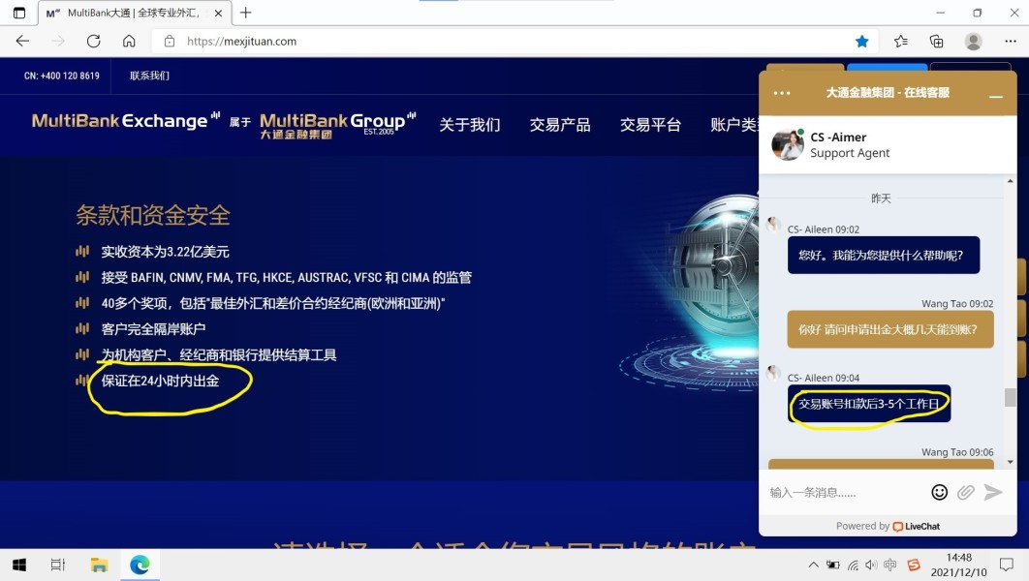Click the LiveChat powered-by link
Viewport: 1029px width, 581px height.
tap(917, 526)
